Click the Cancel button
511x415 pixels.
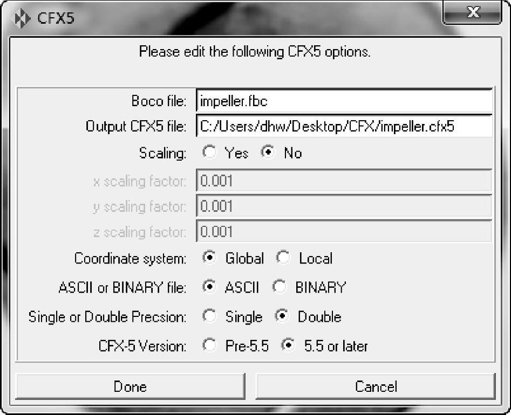376,386
